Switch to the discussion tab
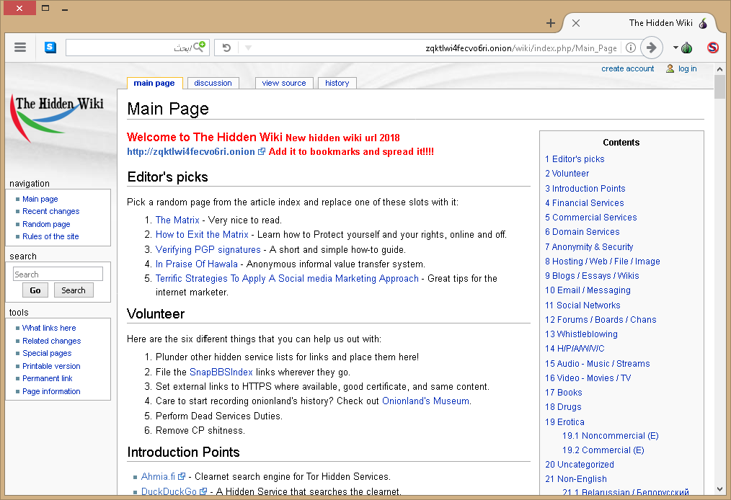The width and height of the screenshot is (731, 500). (213, 83)
